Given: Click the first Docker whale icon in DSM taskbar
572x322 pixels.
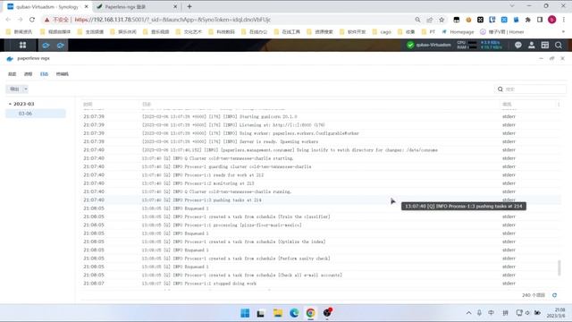Looking at the screenshot, I should 46,46.
